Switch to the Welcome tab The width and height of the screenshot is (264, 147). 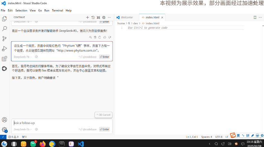(127, 17)
